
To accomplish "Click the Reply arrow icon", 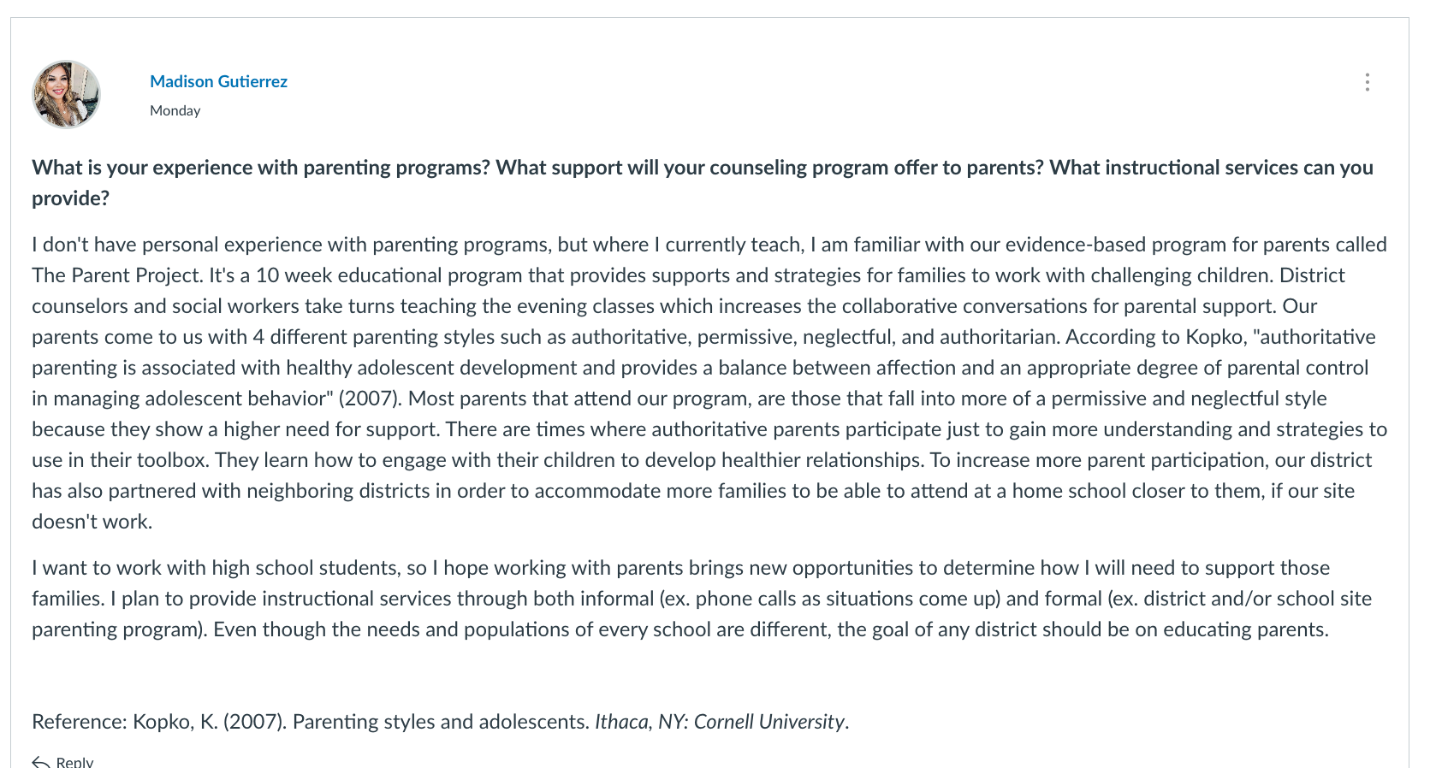I will coord(40,761).
